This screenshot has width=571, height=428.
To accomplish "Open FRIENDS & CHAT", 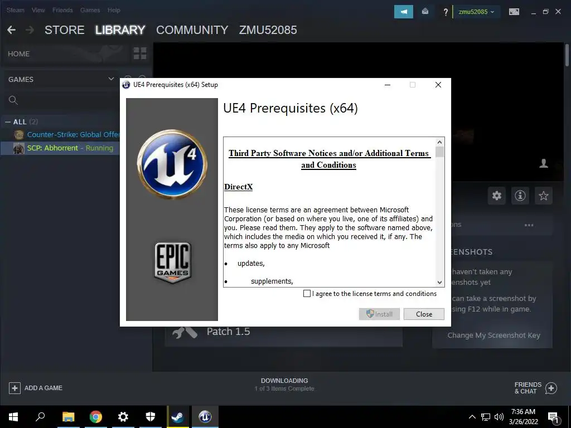I will (x=535, y=388).
